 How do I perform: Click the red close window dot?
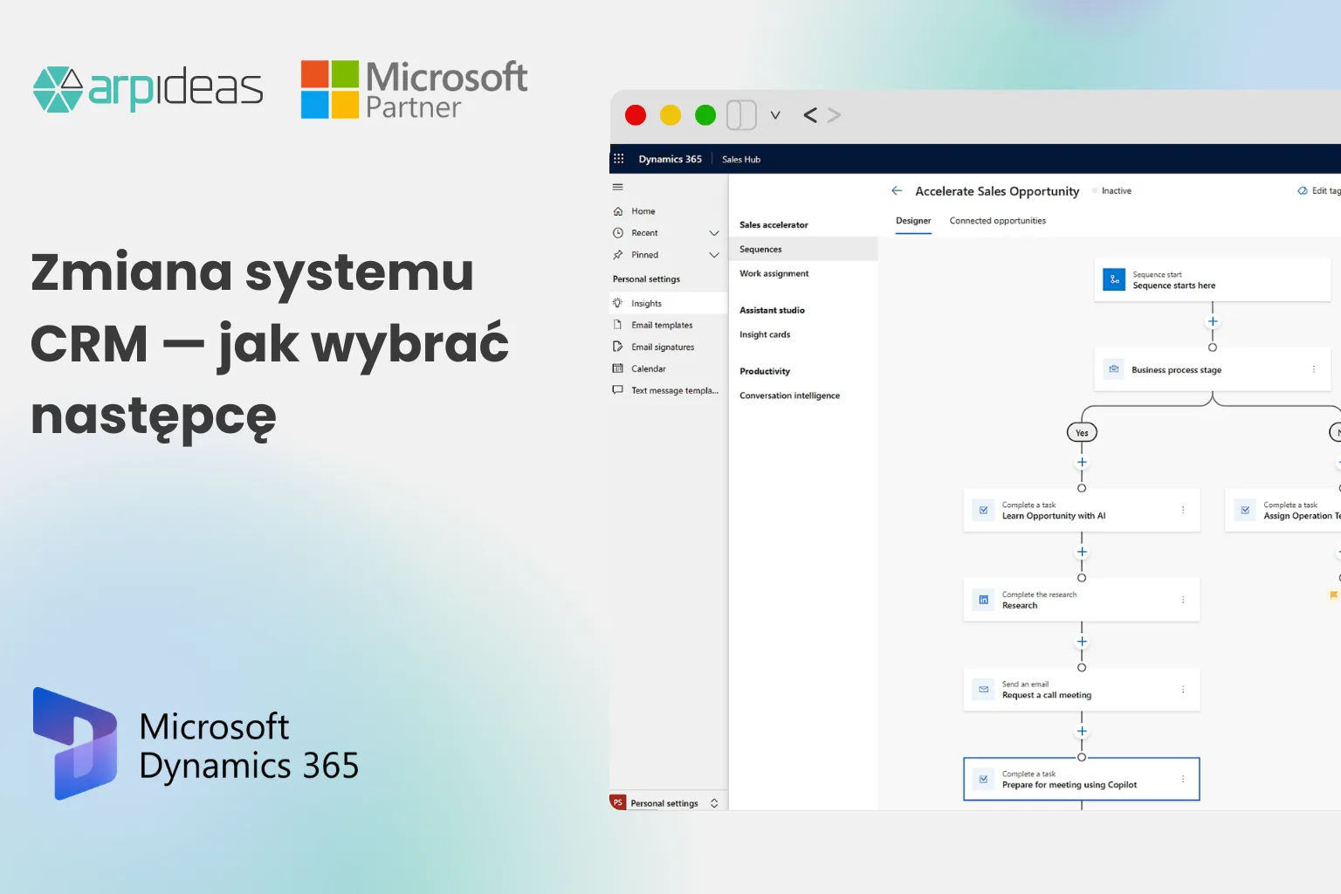pyautogui.click(x=636, y=115)
